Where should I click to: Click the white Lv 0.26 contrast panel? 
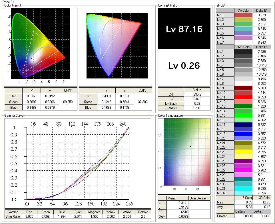point(184,67)
